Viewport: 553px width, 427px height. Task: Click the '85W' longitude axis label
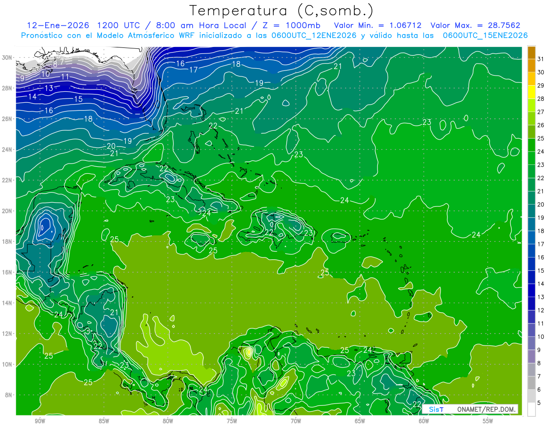click(104, 421)
